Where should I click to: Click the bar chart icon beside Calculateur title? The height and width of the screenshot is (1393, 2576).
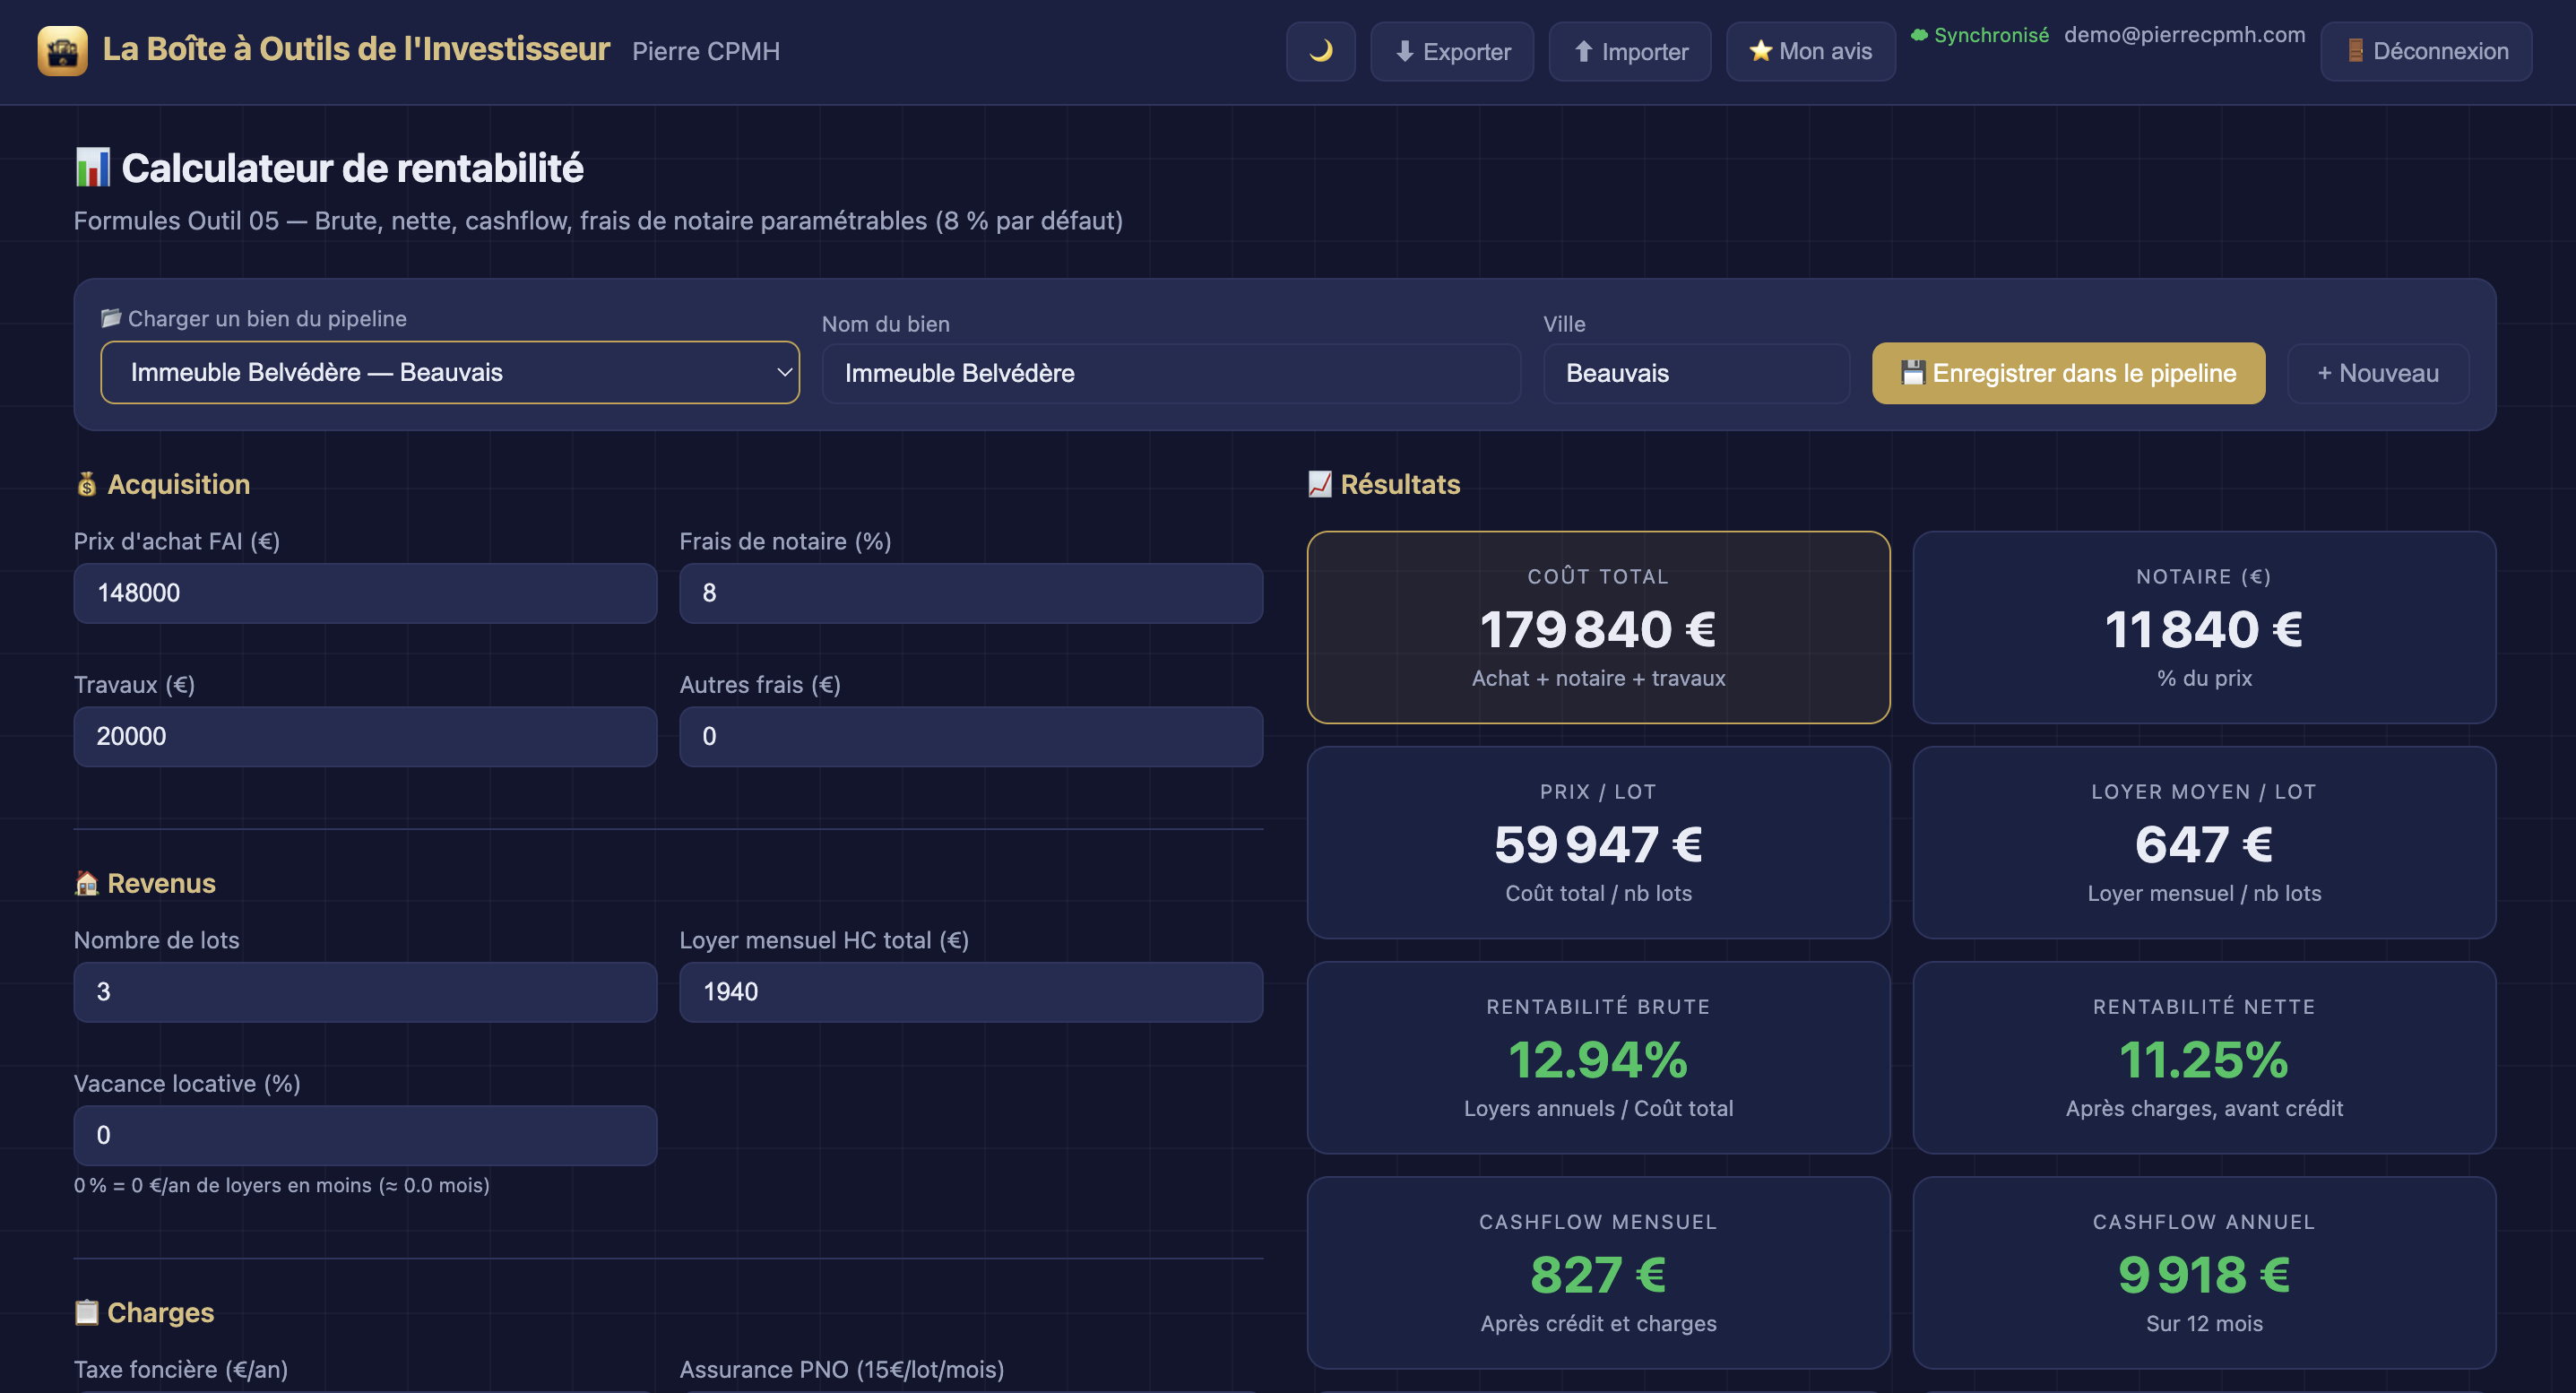[93, 167]
